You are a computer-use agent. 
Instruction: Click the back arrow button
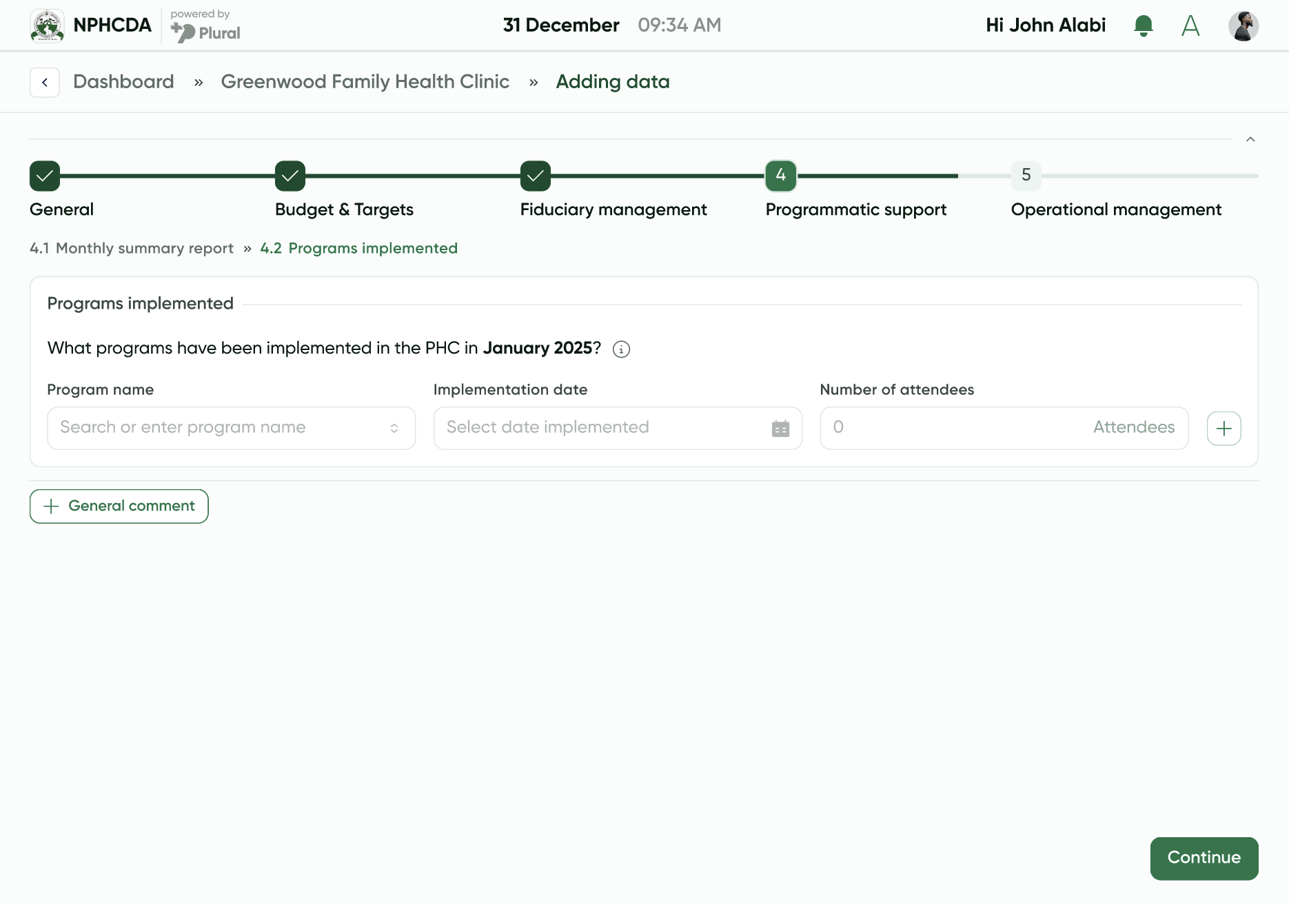coord(45,83)
